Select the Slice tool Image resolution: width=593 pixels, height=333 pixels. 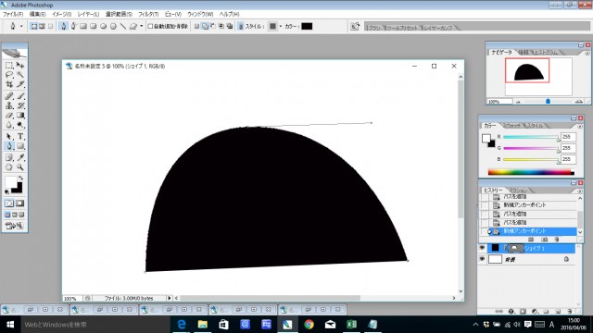20,84
